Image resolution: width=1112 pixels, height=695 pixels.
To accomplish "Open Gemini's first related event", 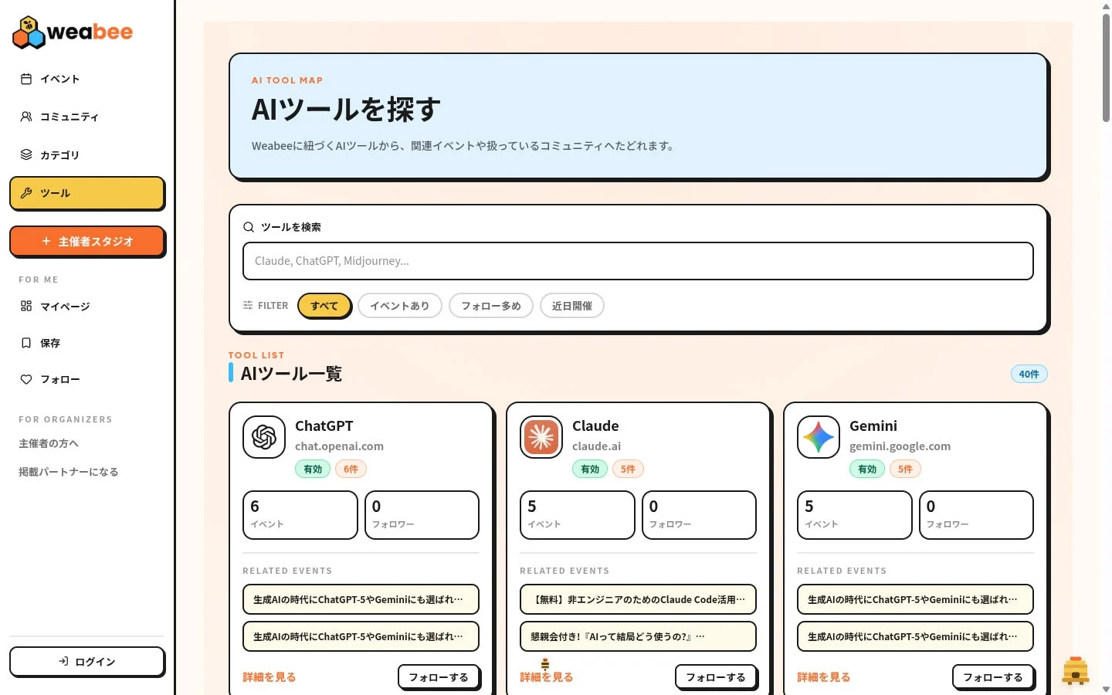I will coord(915,599).
